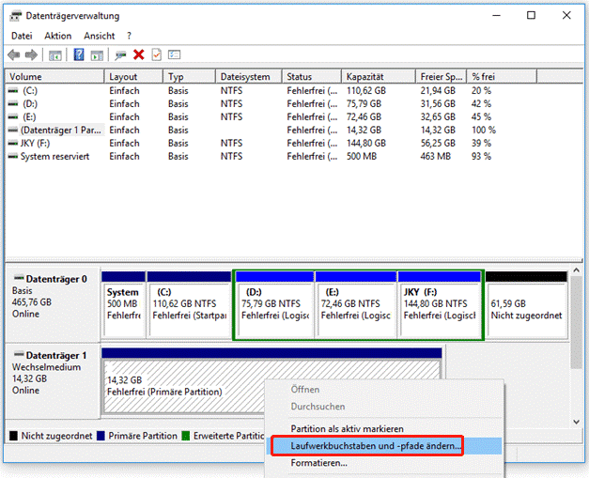
Task: Select the (E:) 72,46 GB partition block
Action: click(x=356, y=304)
